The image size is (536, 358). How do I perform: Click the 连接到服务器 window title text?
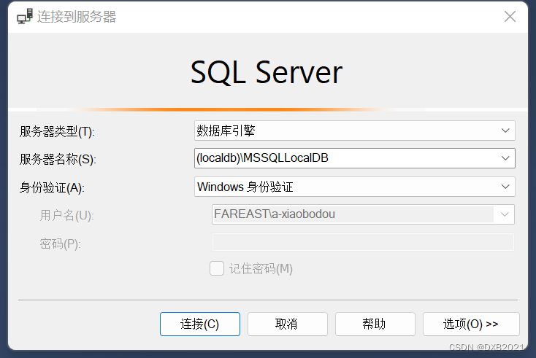(x=77, y=17)
